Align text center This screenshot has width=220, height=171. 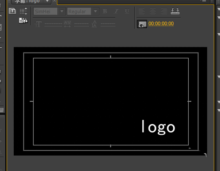tap(153, 11)
